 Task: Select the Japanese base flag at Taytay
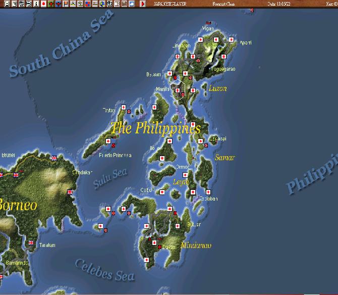123,107
